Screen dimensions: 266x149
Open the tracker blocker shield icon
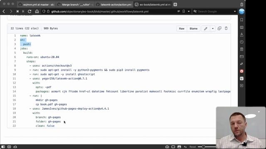tap(44, 11)
